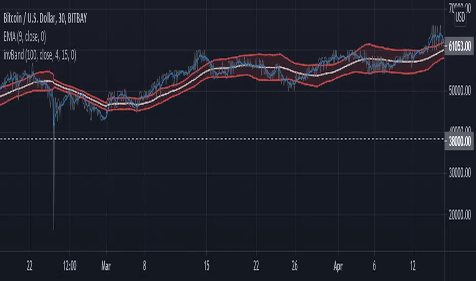The image size is (476, 281).
Task: Click the Mar date on time axis
Action: tap(105, 266)
